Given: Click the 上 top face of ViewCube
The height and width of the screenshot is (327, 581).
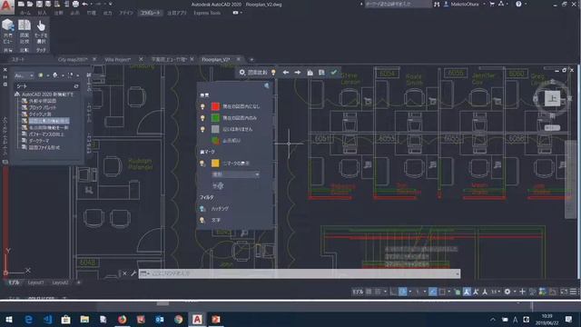Looking at the screenshot, I should click(552, 98).
